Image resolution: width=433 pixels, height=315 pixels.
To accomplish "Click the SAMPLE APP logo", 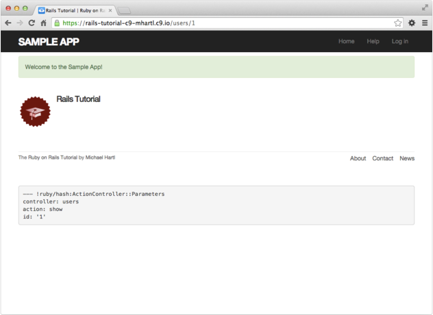I will click(x=49, y=42).
